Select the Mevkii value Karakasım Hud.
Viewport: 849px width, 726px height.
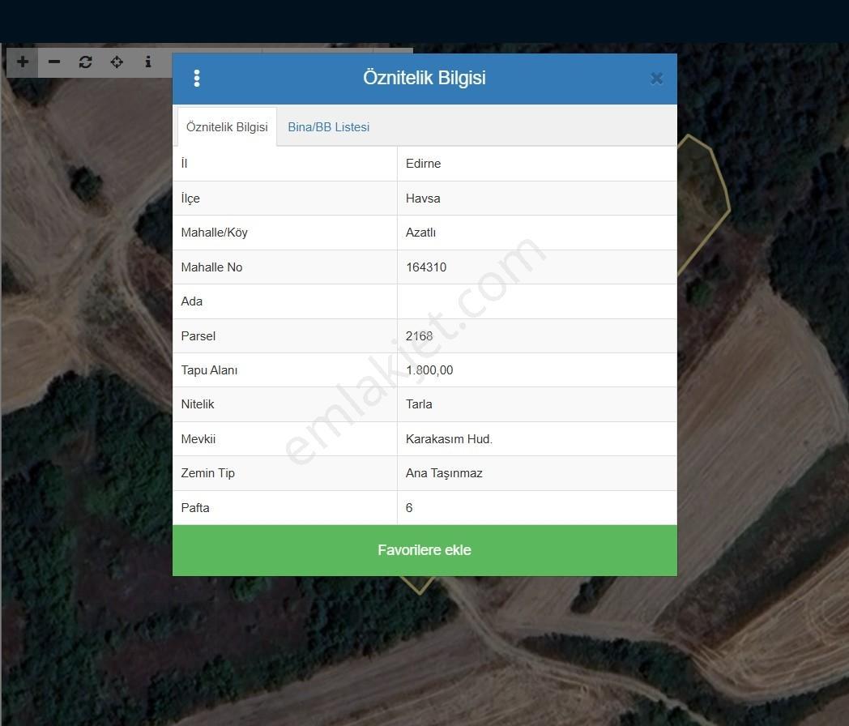pyautogui.click(x=449, y=439)
